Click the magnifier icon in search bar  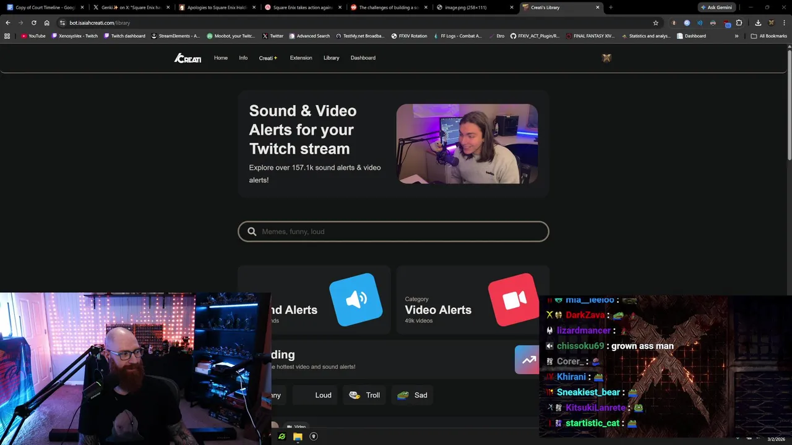click(x=252, y=231)
